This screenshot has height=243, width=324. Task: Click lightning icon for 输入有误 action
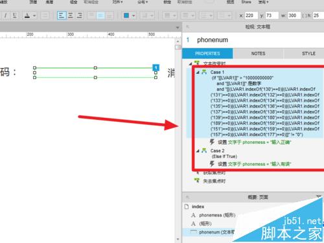[212, 164]
